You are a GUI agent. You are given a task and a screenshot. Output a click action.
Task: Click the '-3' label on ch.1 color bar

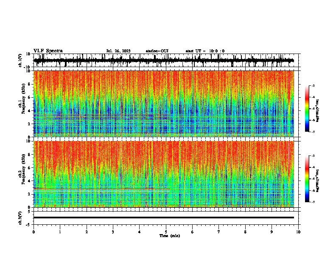tap(313, 85)
